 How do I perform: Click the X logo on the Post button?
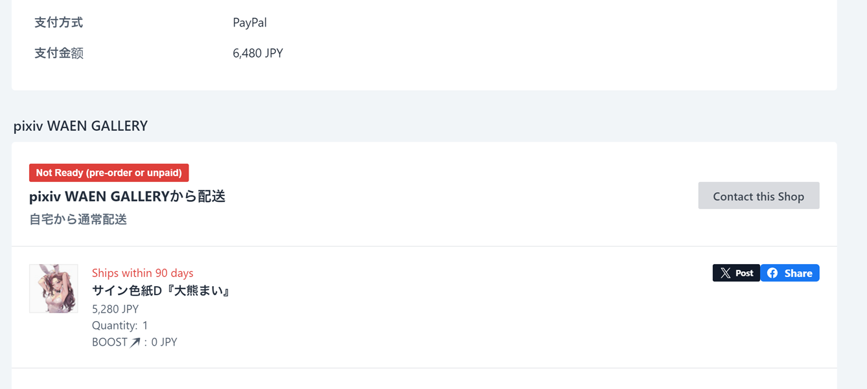pos(725,273)
